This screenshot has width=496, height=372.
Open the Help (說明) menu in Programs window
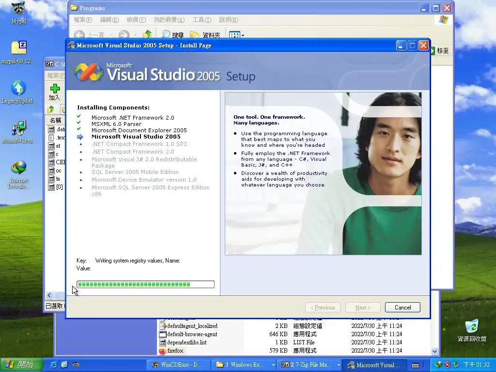(x=229, y=20)
